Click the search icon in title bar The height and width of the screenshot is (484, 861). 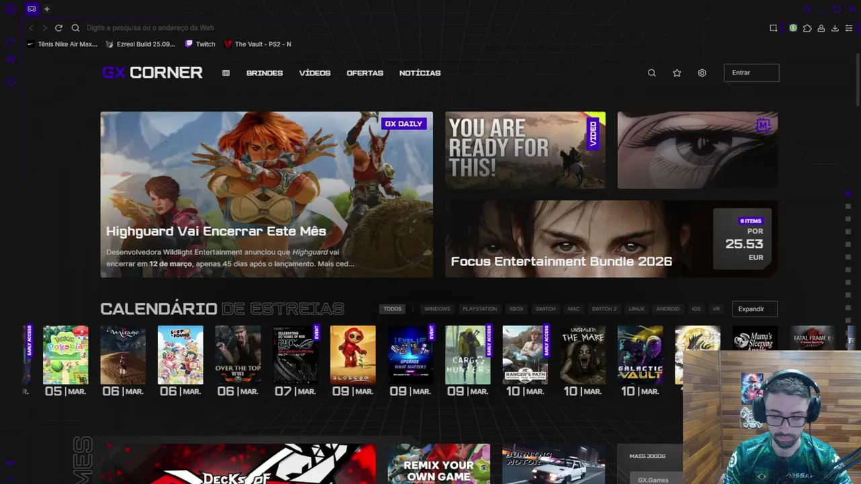tap(808, 9)
